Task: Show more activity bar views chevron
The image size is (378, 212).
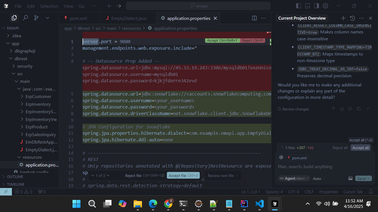Action: (x=47, y=18)
